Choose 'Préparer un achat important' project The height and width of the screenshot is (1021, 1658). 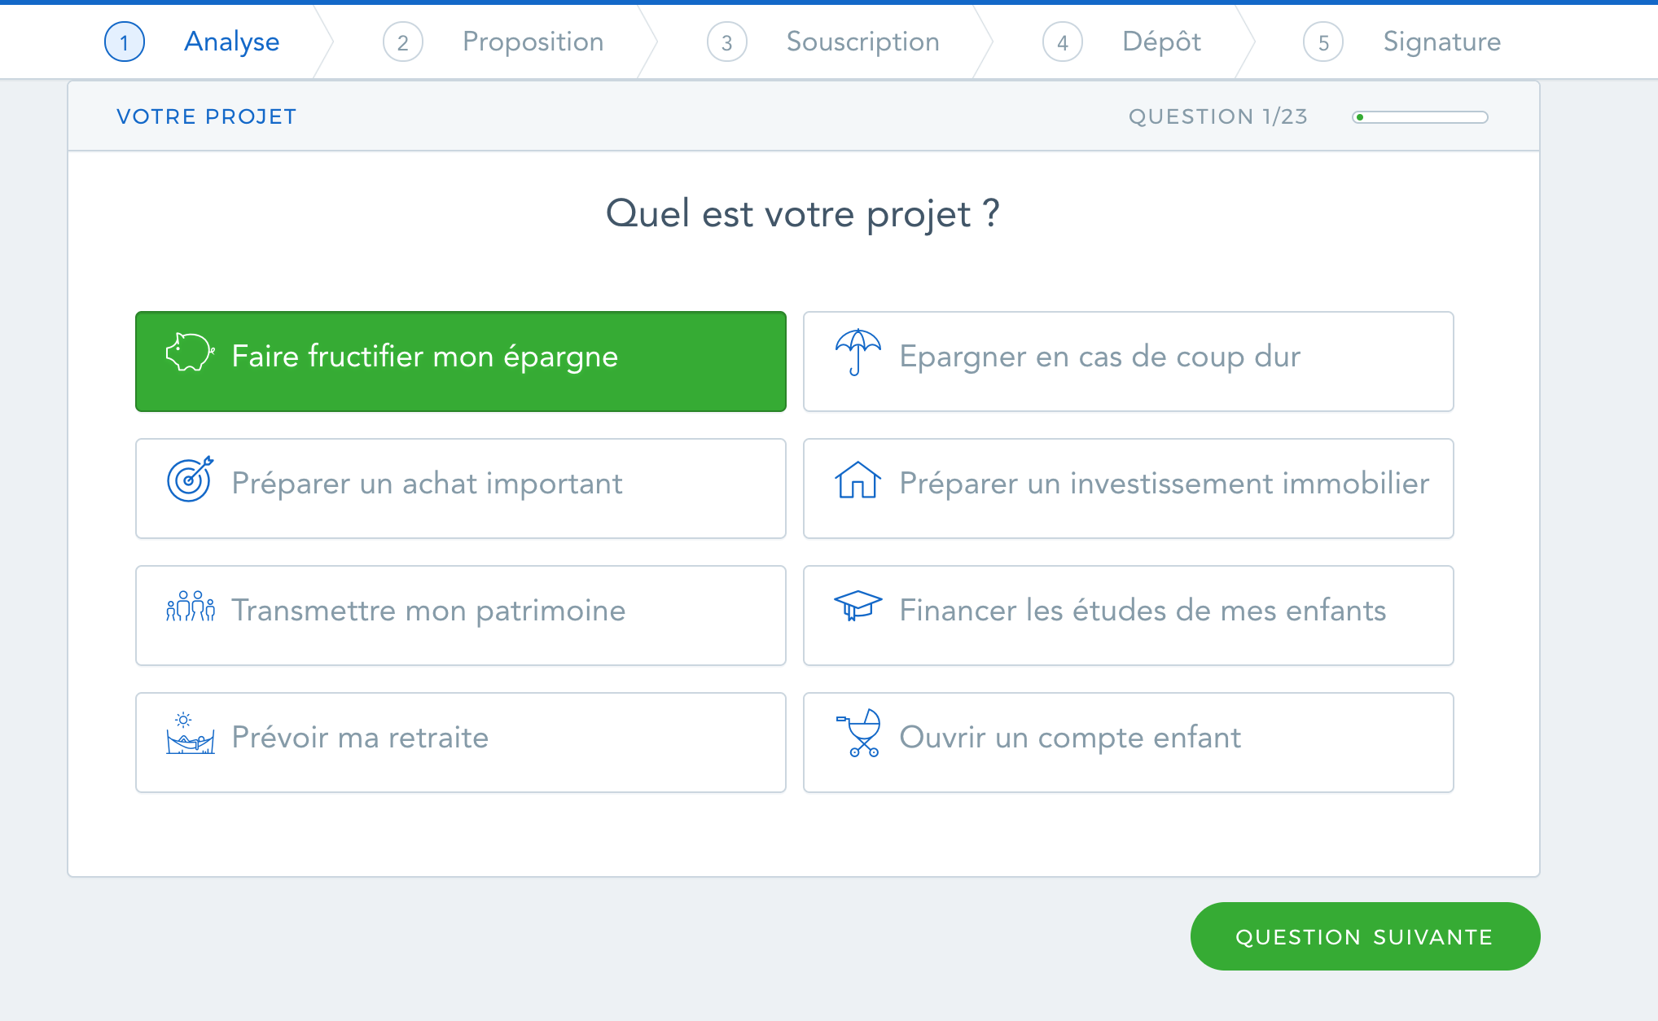tap(461, 489)
